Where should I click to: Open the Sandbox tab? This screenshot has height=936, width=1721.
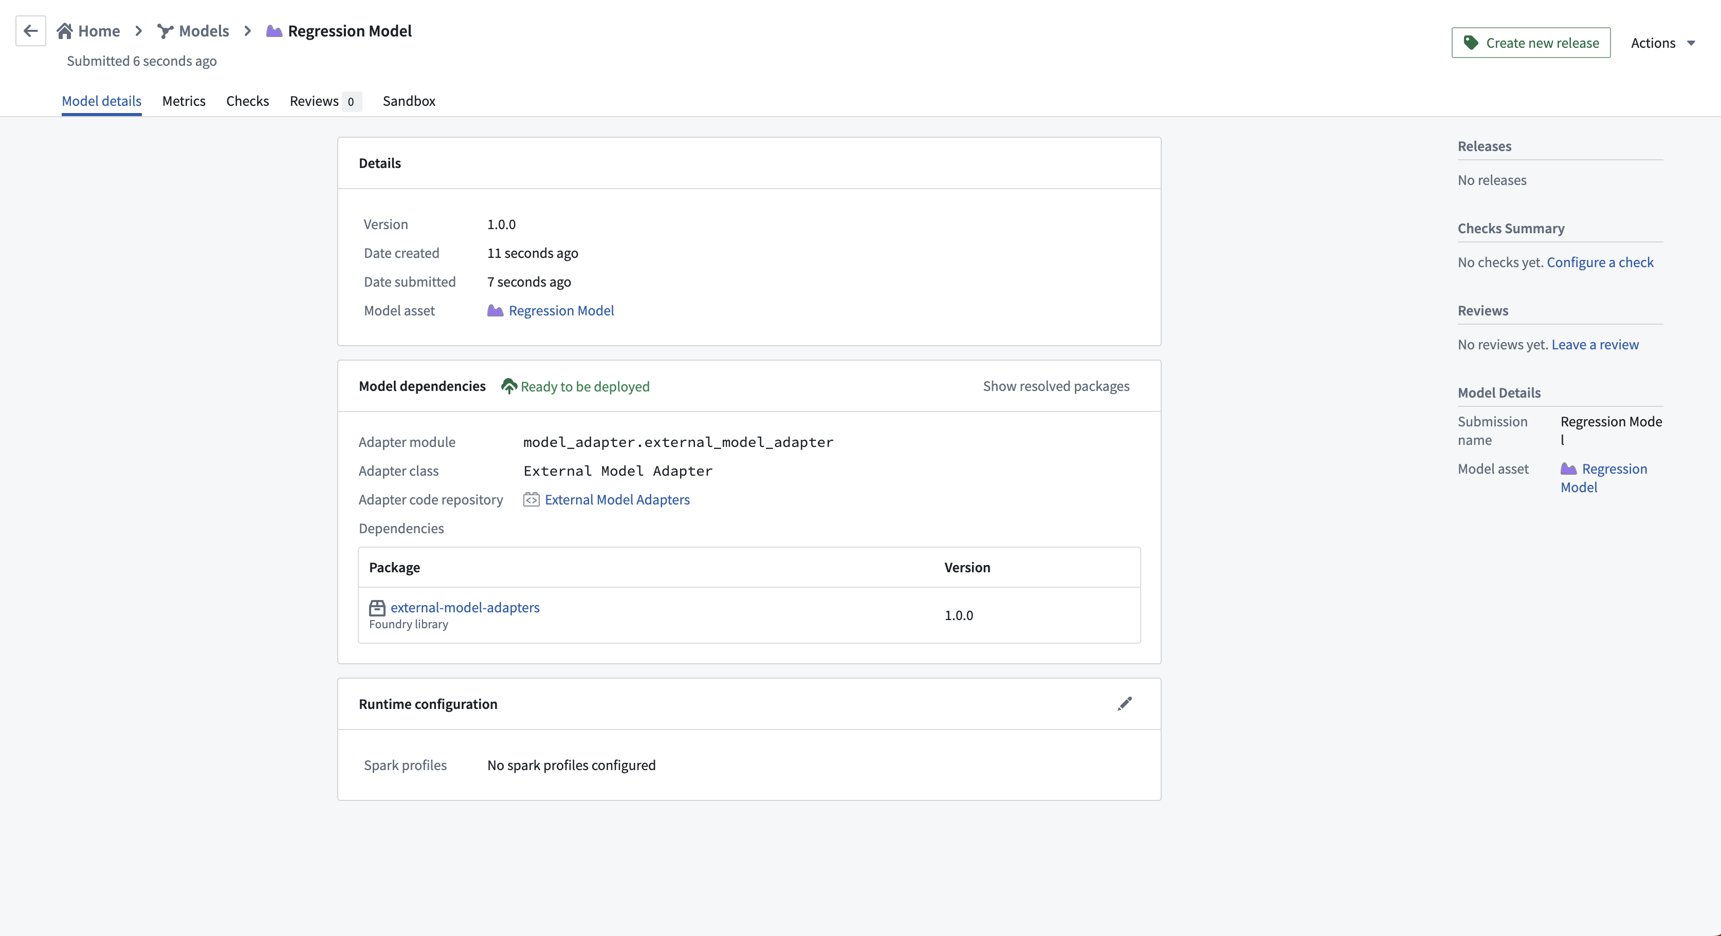click(x=409, y=101)
